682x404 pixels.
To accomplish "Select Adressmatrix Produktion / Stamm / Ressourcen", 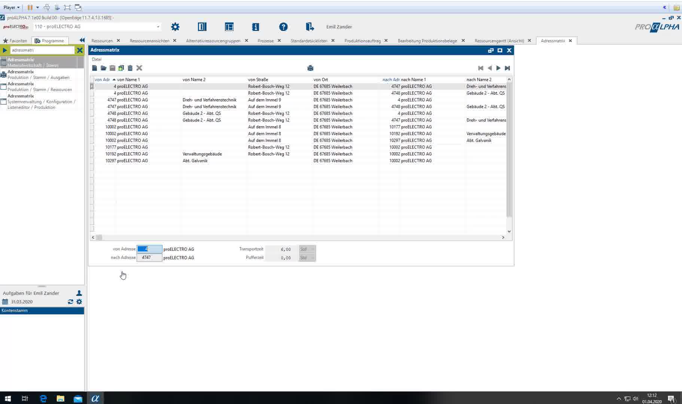I will tap(42, 86).
